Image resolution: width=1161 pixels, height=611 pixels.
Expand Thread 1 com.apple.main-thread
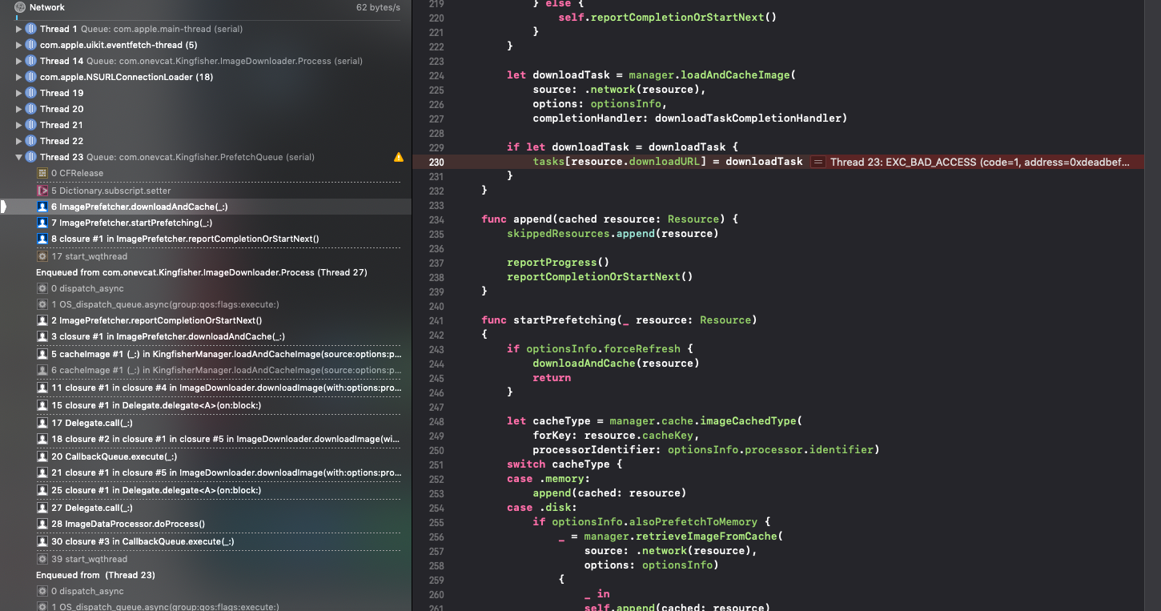click(x=18, y=28)
